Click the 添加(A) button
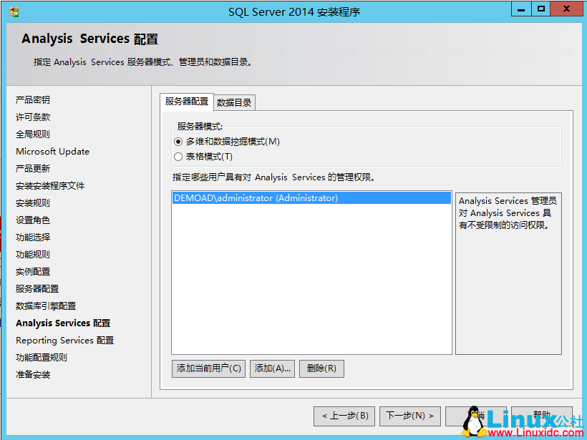Viewport: 587px width, 440px height. click(x=272, y=368)
